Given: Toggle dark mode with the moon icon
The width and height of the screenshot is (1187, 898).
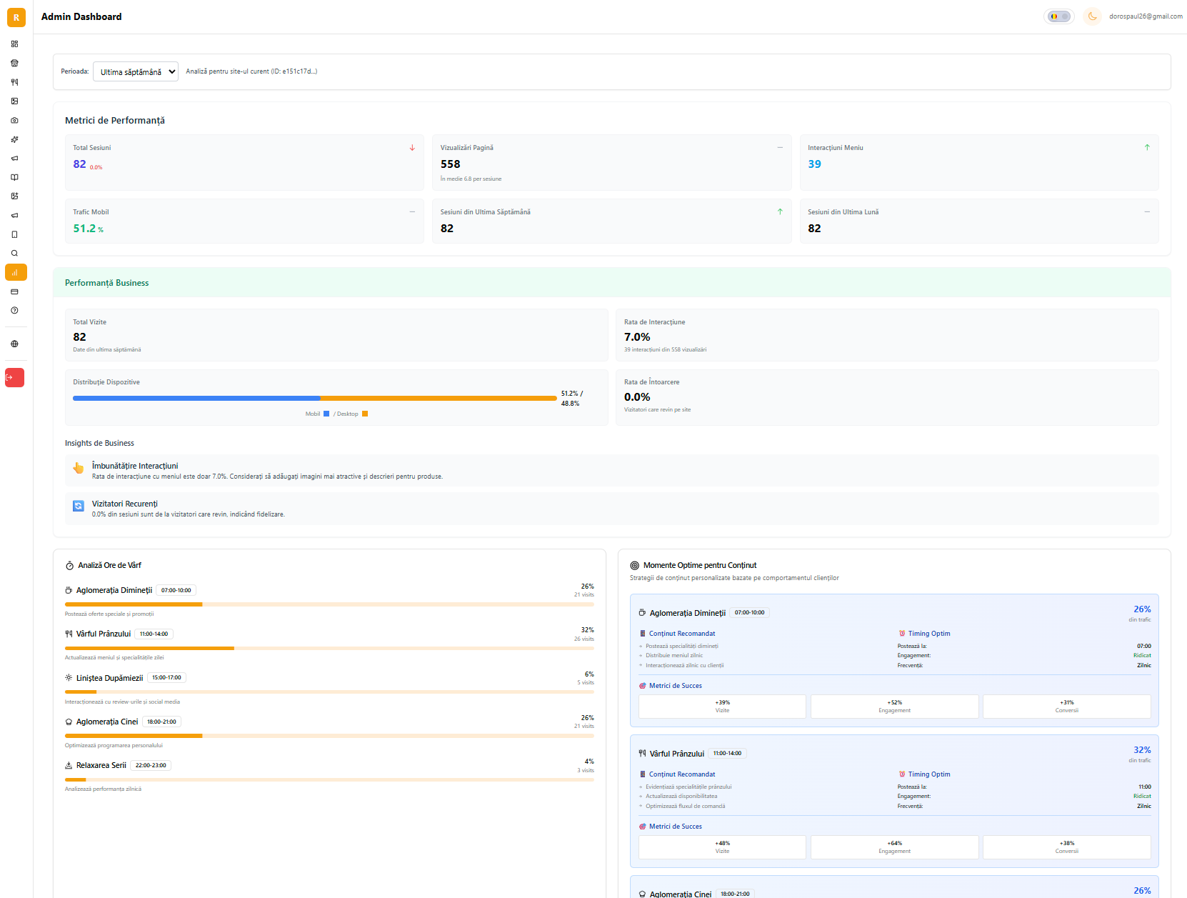Looking at the screenshot, I should click(x=1092, y=16).
